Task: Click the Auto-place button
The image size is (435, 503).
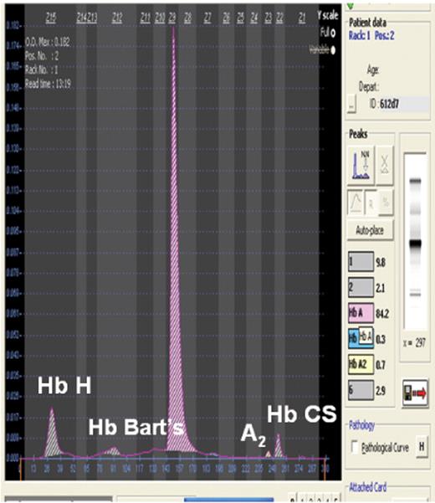Action: [371, 230]
